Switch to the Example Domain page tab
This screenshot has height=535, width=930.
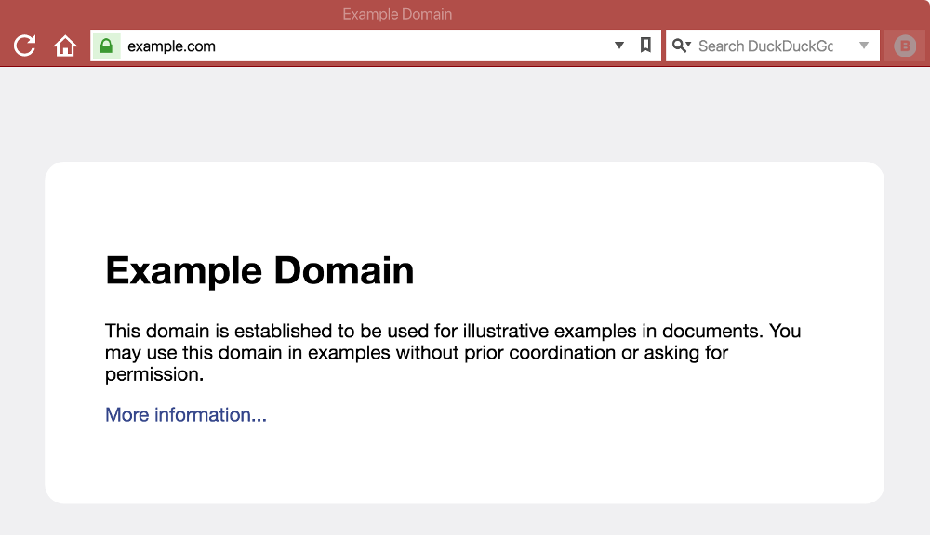(397, 14)
